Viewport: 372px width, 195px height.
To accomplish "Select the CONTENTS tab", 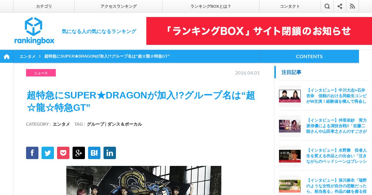I will pos(309,56).
